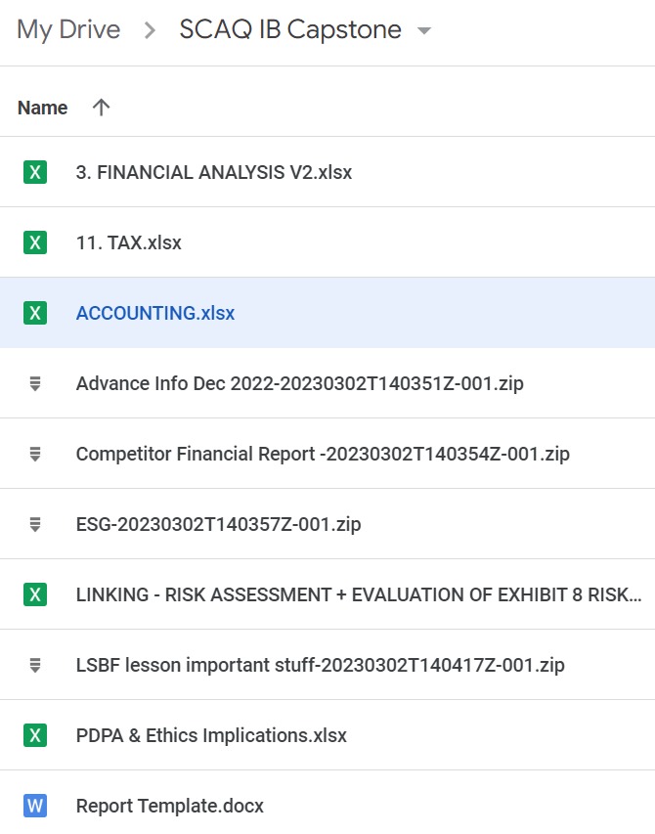Screen dimensions: 655x834
Task: Click the zip icon for Advance Info Dec 2022
Action: click(35, 384)
